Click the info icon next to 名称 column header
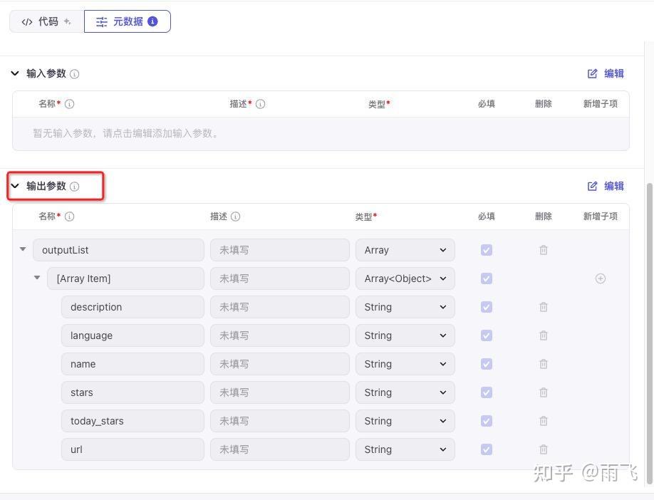The width and height of the screenshot is (654, 500). (x=68, y=217)
